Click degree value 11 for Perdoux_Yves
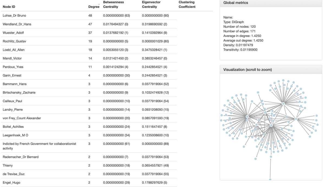Image resolution: width=325 pixels, height=187 pixels. click(90, 67)
